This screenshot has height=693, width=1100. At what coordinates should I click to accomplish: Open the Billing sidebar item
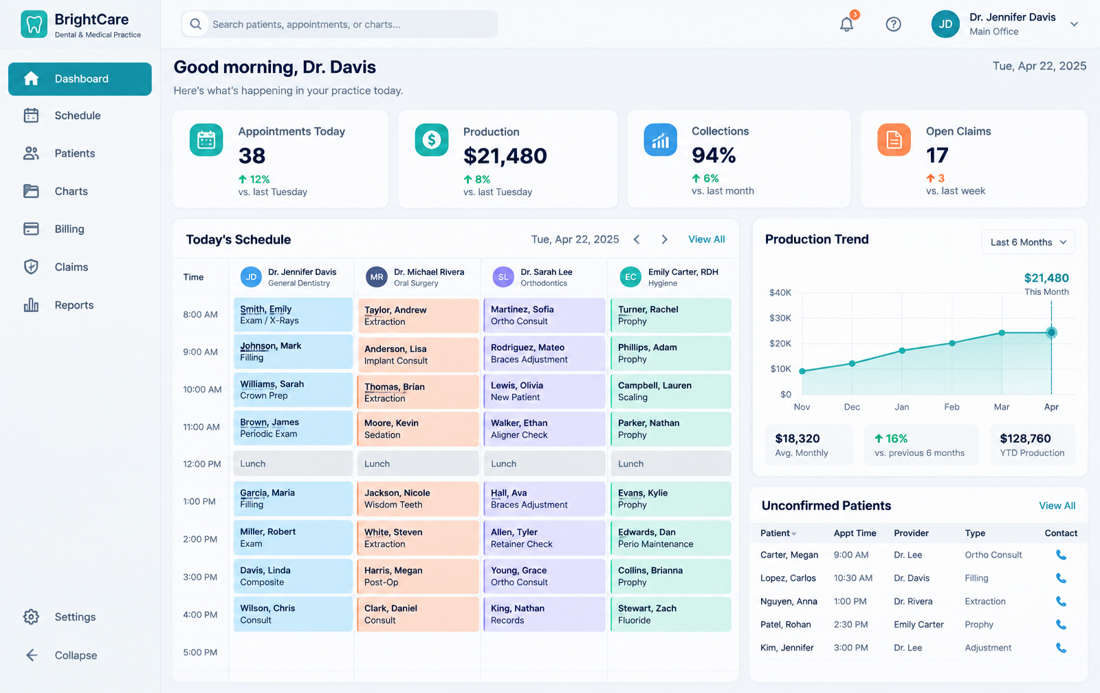(x=80, y=229)
